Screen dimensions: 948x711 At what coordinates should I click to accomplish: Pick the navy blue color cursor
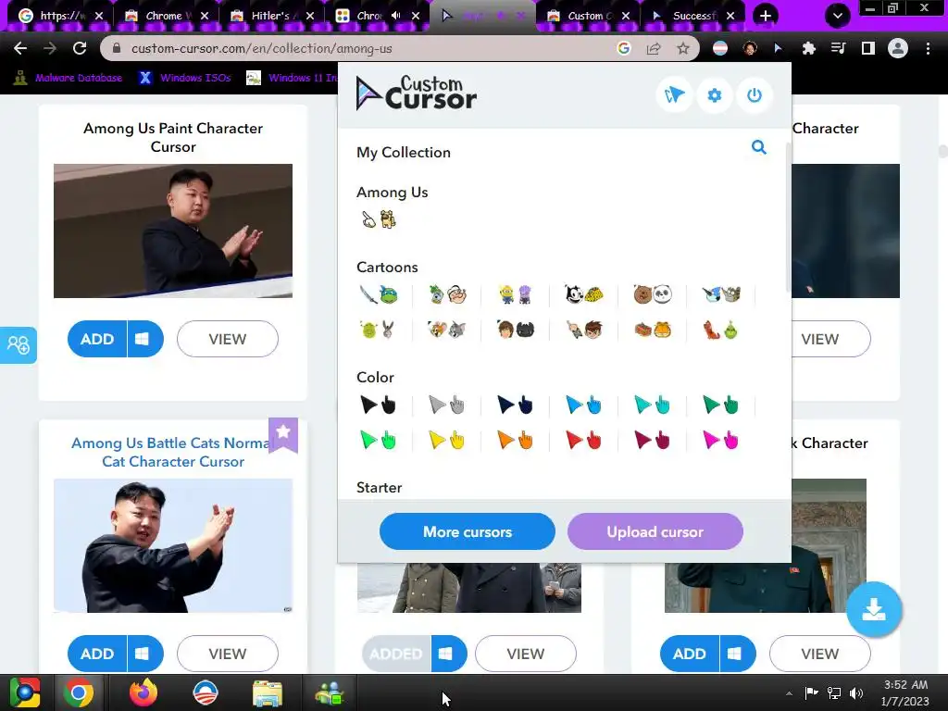[x=516, y=405]
